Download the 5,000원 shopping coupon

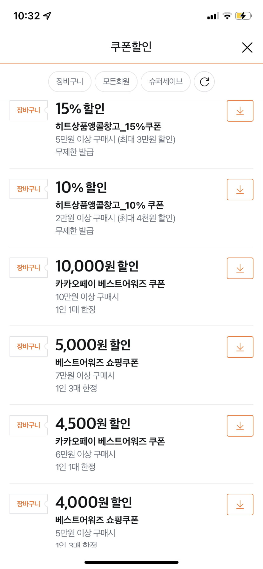[x=240, y=347]
